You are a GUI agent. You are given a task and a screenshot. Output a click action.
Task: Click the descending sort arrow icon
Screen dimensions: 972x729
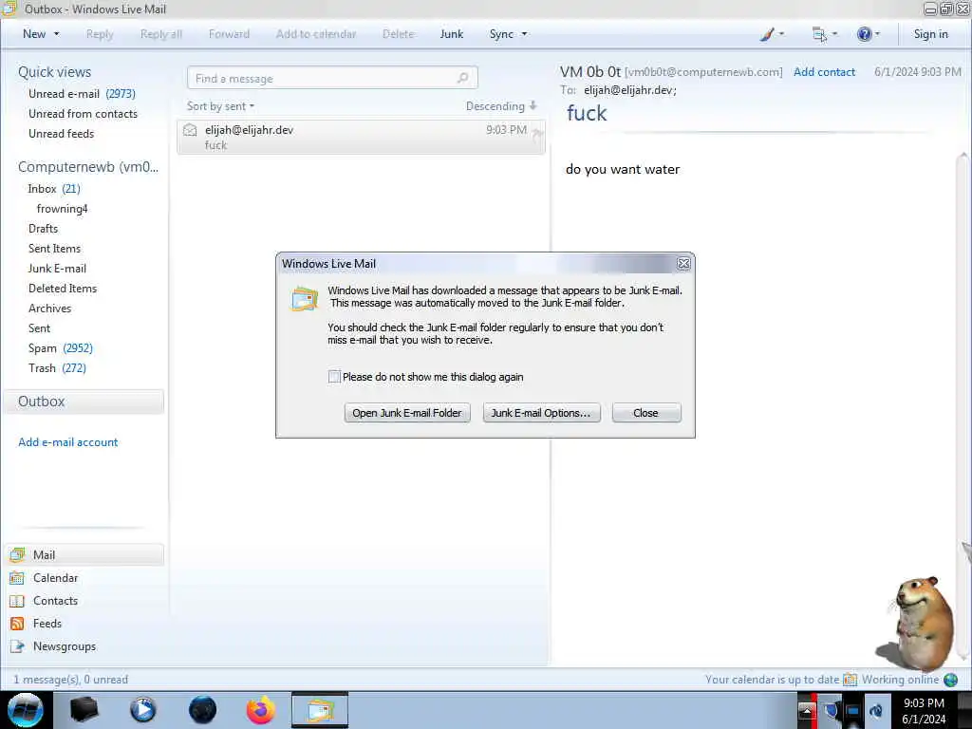533,106
